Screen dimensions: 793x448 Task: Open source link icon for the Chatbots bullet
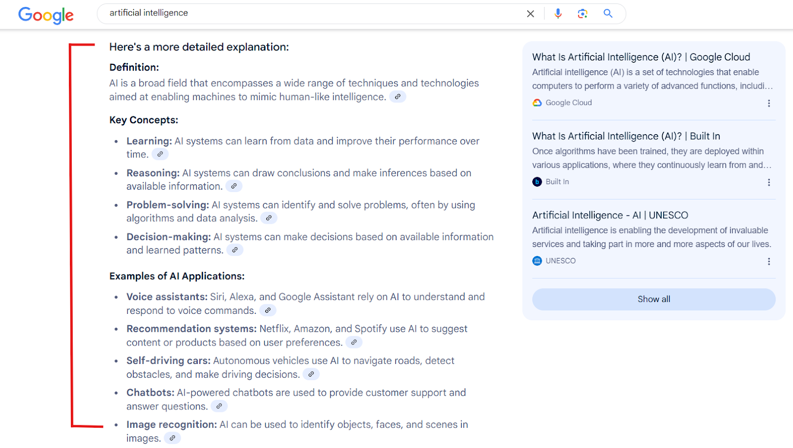click(x=219, y=406)
